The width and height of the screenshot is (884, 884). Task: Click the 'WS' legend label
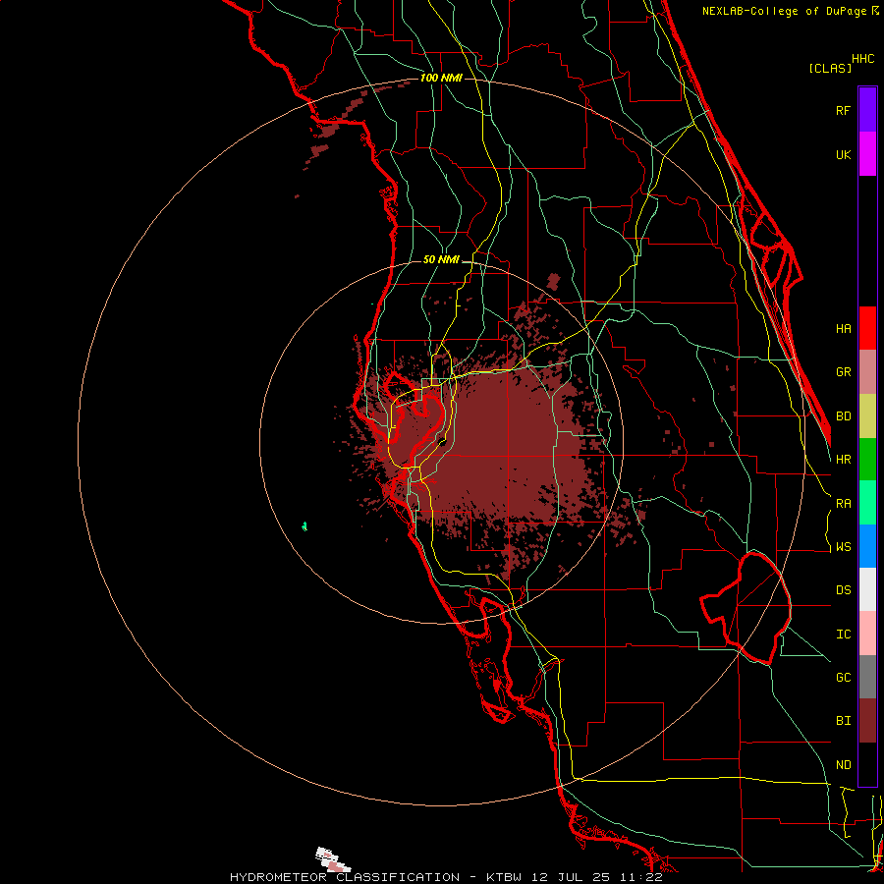pos(844,546)
